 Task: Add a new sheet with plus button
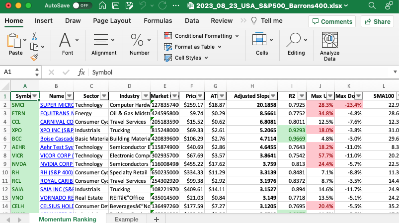pos(156,219)
